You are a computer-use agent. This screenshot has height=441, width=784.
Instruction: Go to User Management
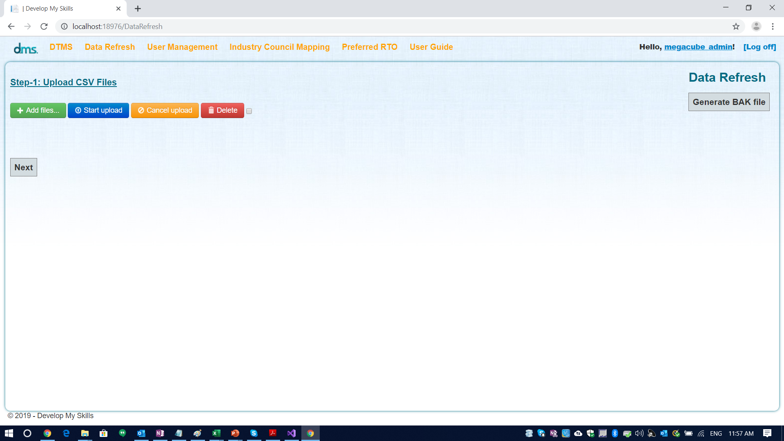[x=182, y=47]
